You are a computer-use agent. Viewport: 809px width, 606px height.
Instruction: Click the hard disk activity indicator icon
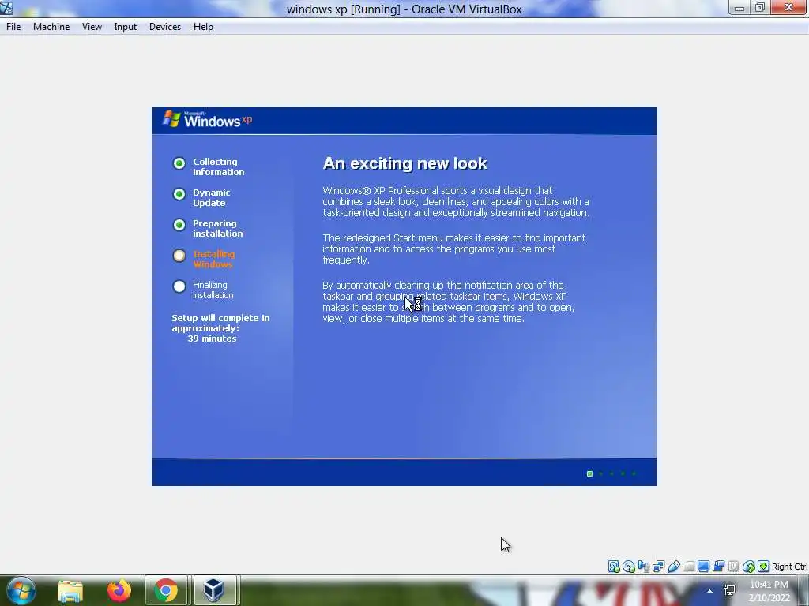[613, 567]
